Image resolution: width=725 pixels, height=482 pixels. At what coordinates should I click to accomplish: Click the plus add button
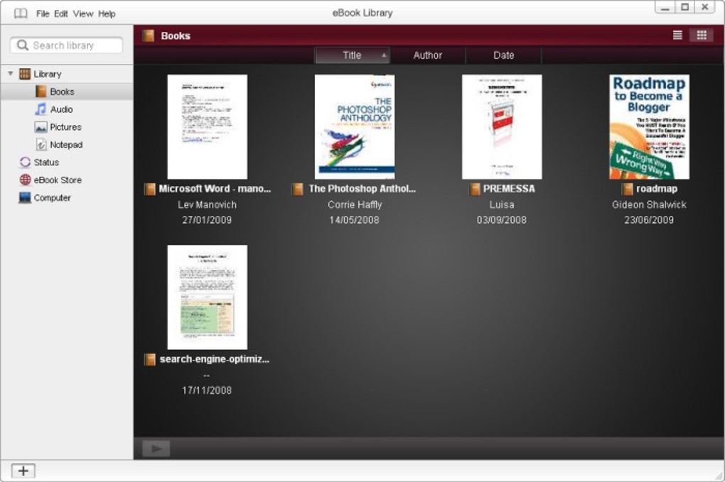[23, 471]
